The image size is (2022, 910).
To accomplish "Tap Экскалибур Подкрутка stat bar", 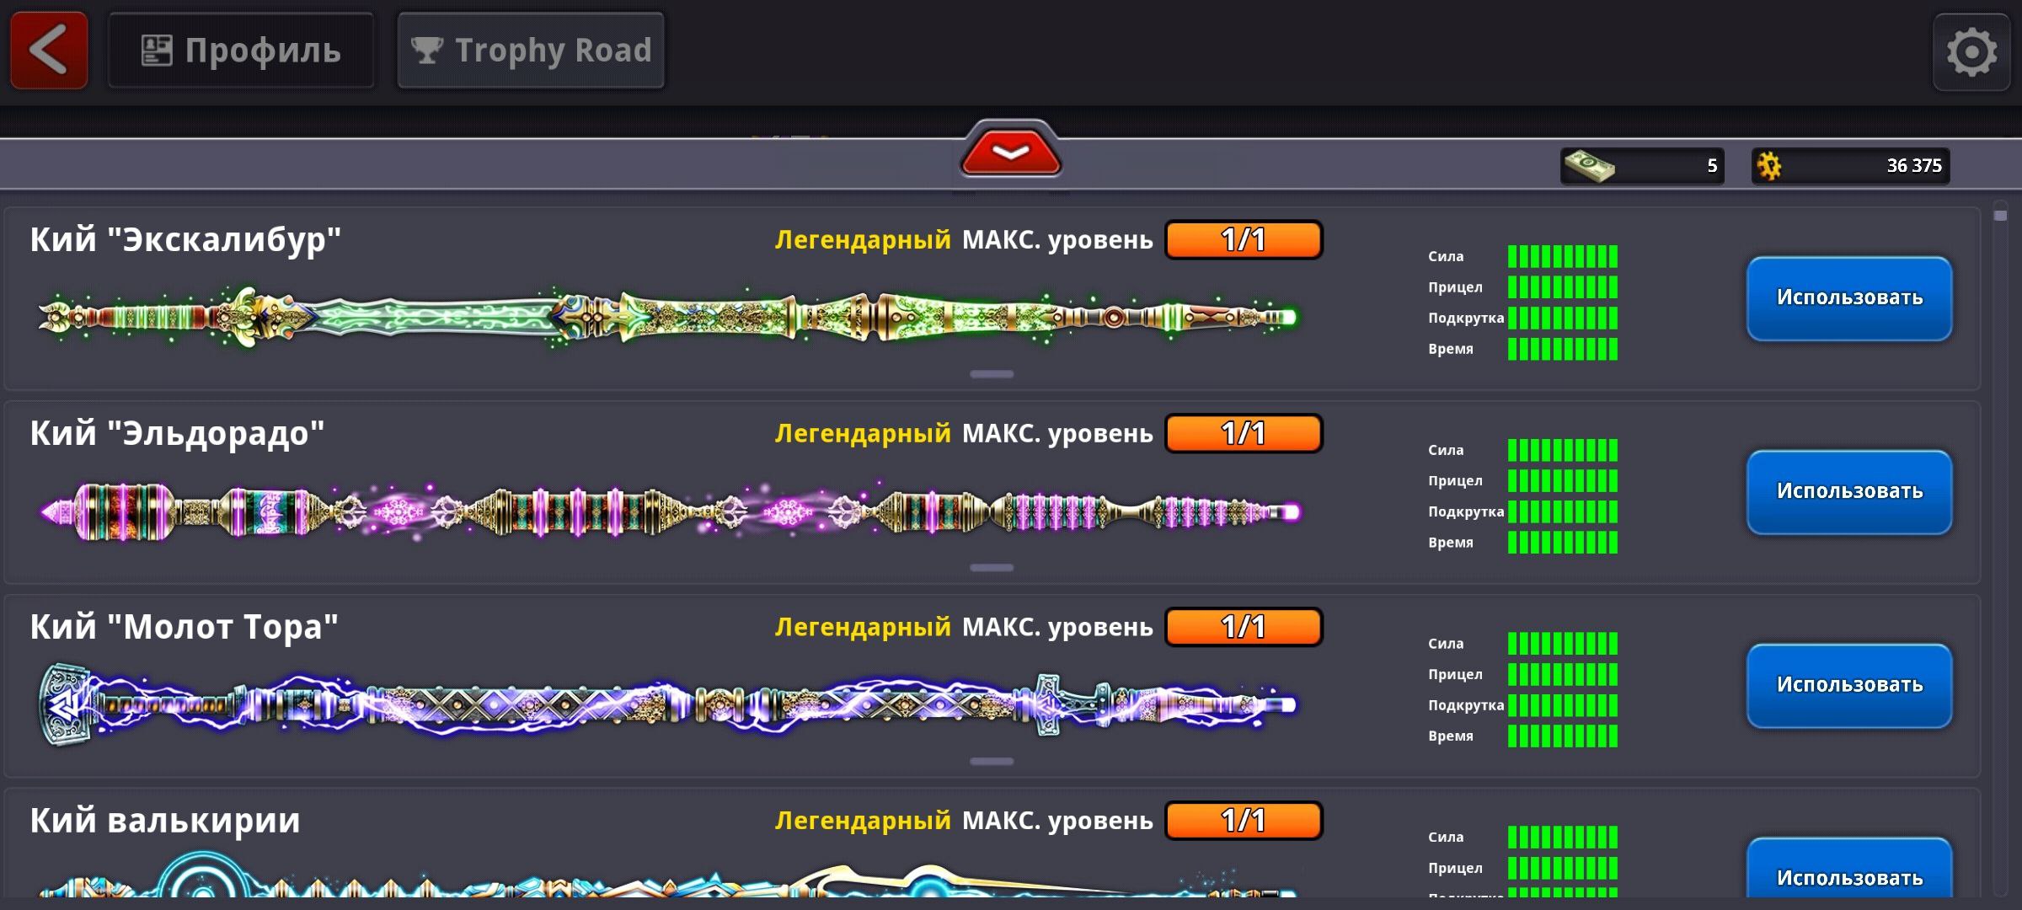I will point(1563,318).
